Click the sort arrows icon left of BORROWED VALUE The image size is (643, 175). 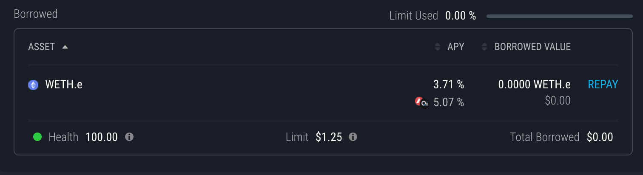[484, 47]
